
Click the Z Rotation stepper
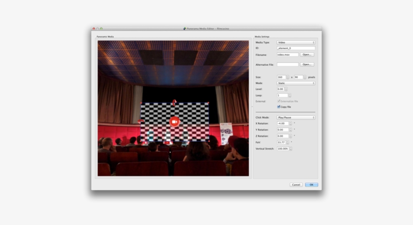tap(291, 136)
